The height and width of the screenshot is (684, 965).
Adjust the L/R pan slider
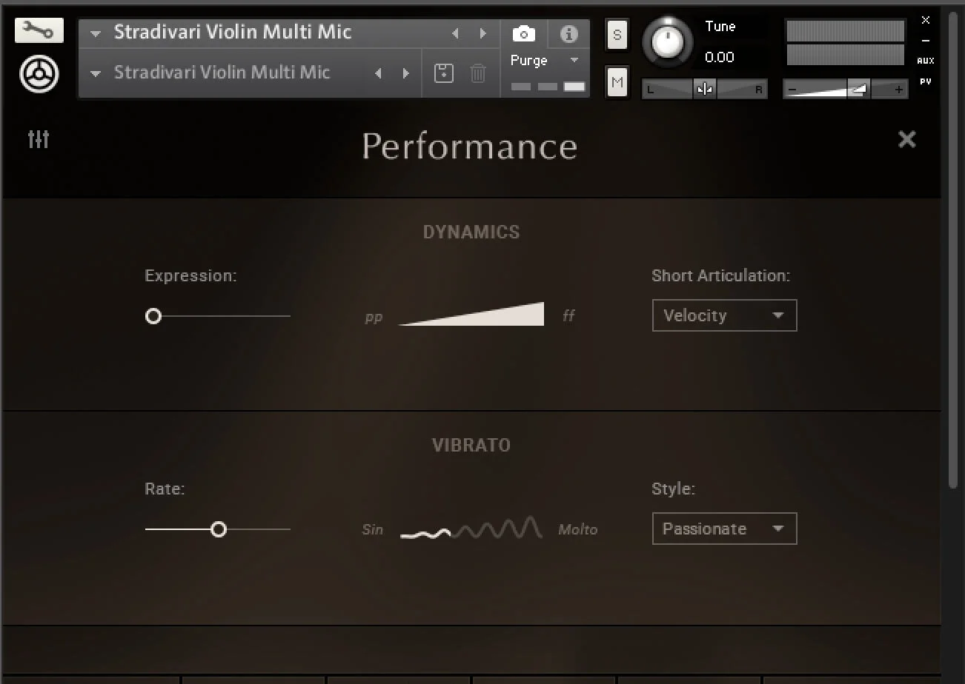click(704, 90)
